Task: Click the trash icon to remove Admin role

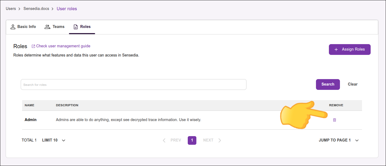Action: pyautogui.click(x=335, y=120)
